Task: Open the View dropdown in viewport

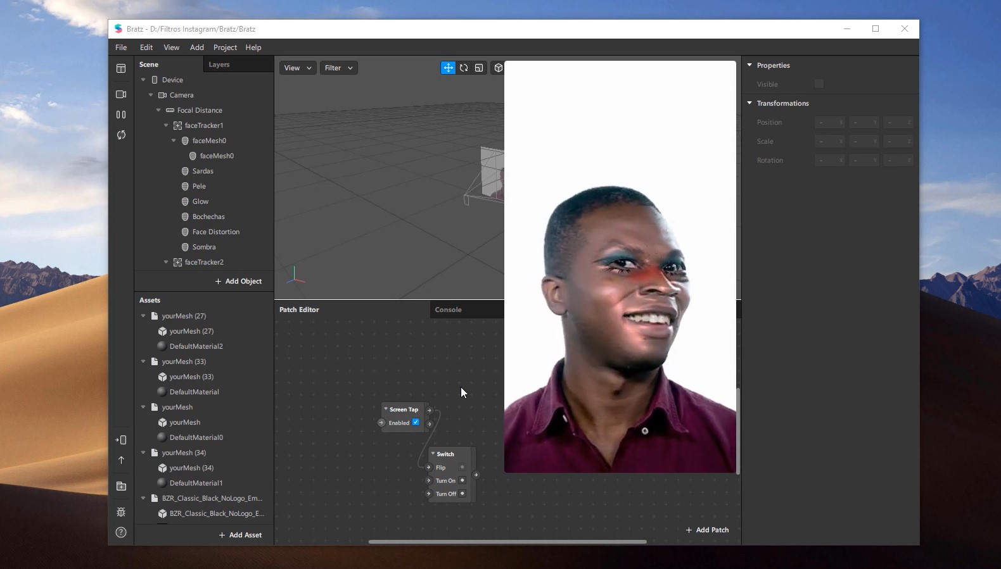Action: pos(298,68)
